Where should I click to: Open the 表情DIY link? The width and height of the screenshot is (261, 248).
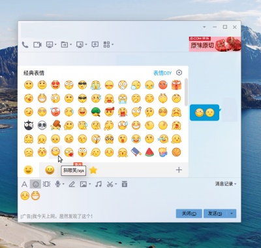[162, 73]
